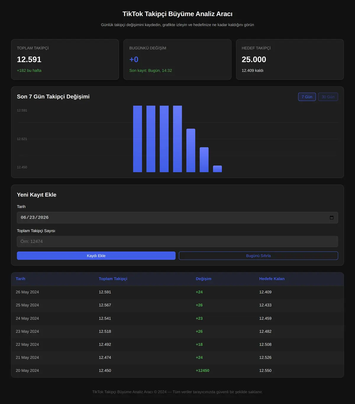Click the 20 May 2024 date cell
This screenshot has width=355, height=404.
[x=27, y=371]
